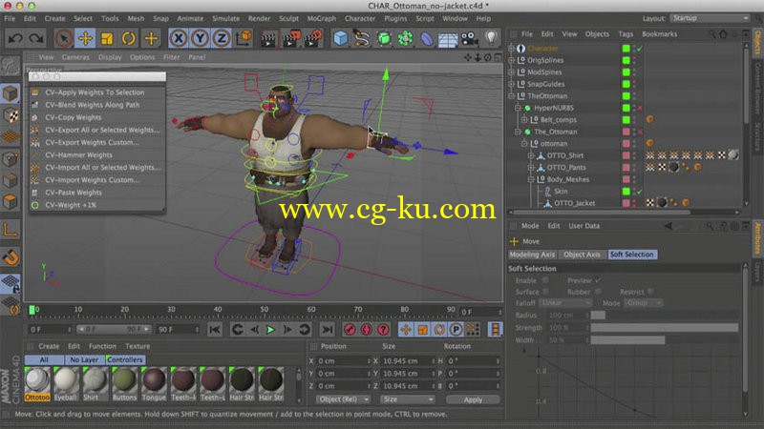Click the Undo arrow icon
764x429 pixels.
coord(15,38)
